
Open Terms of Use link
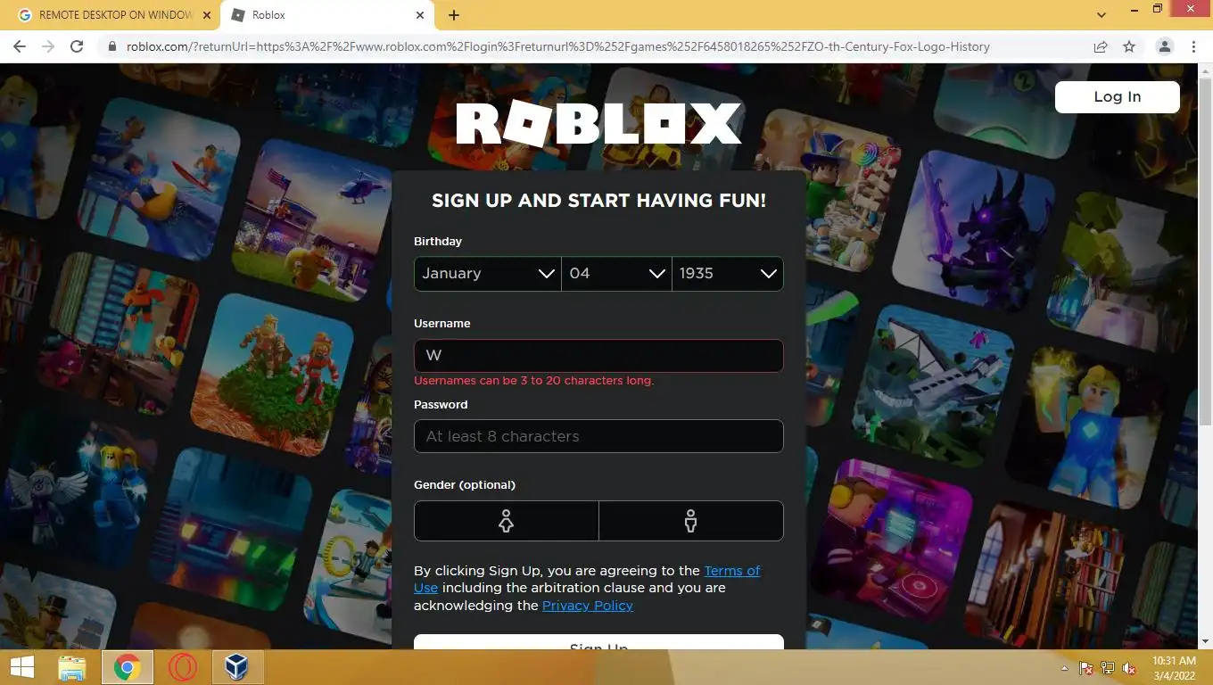tap(587, 579)
